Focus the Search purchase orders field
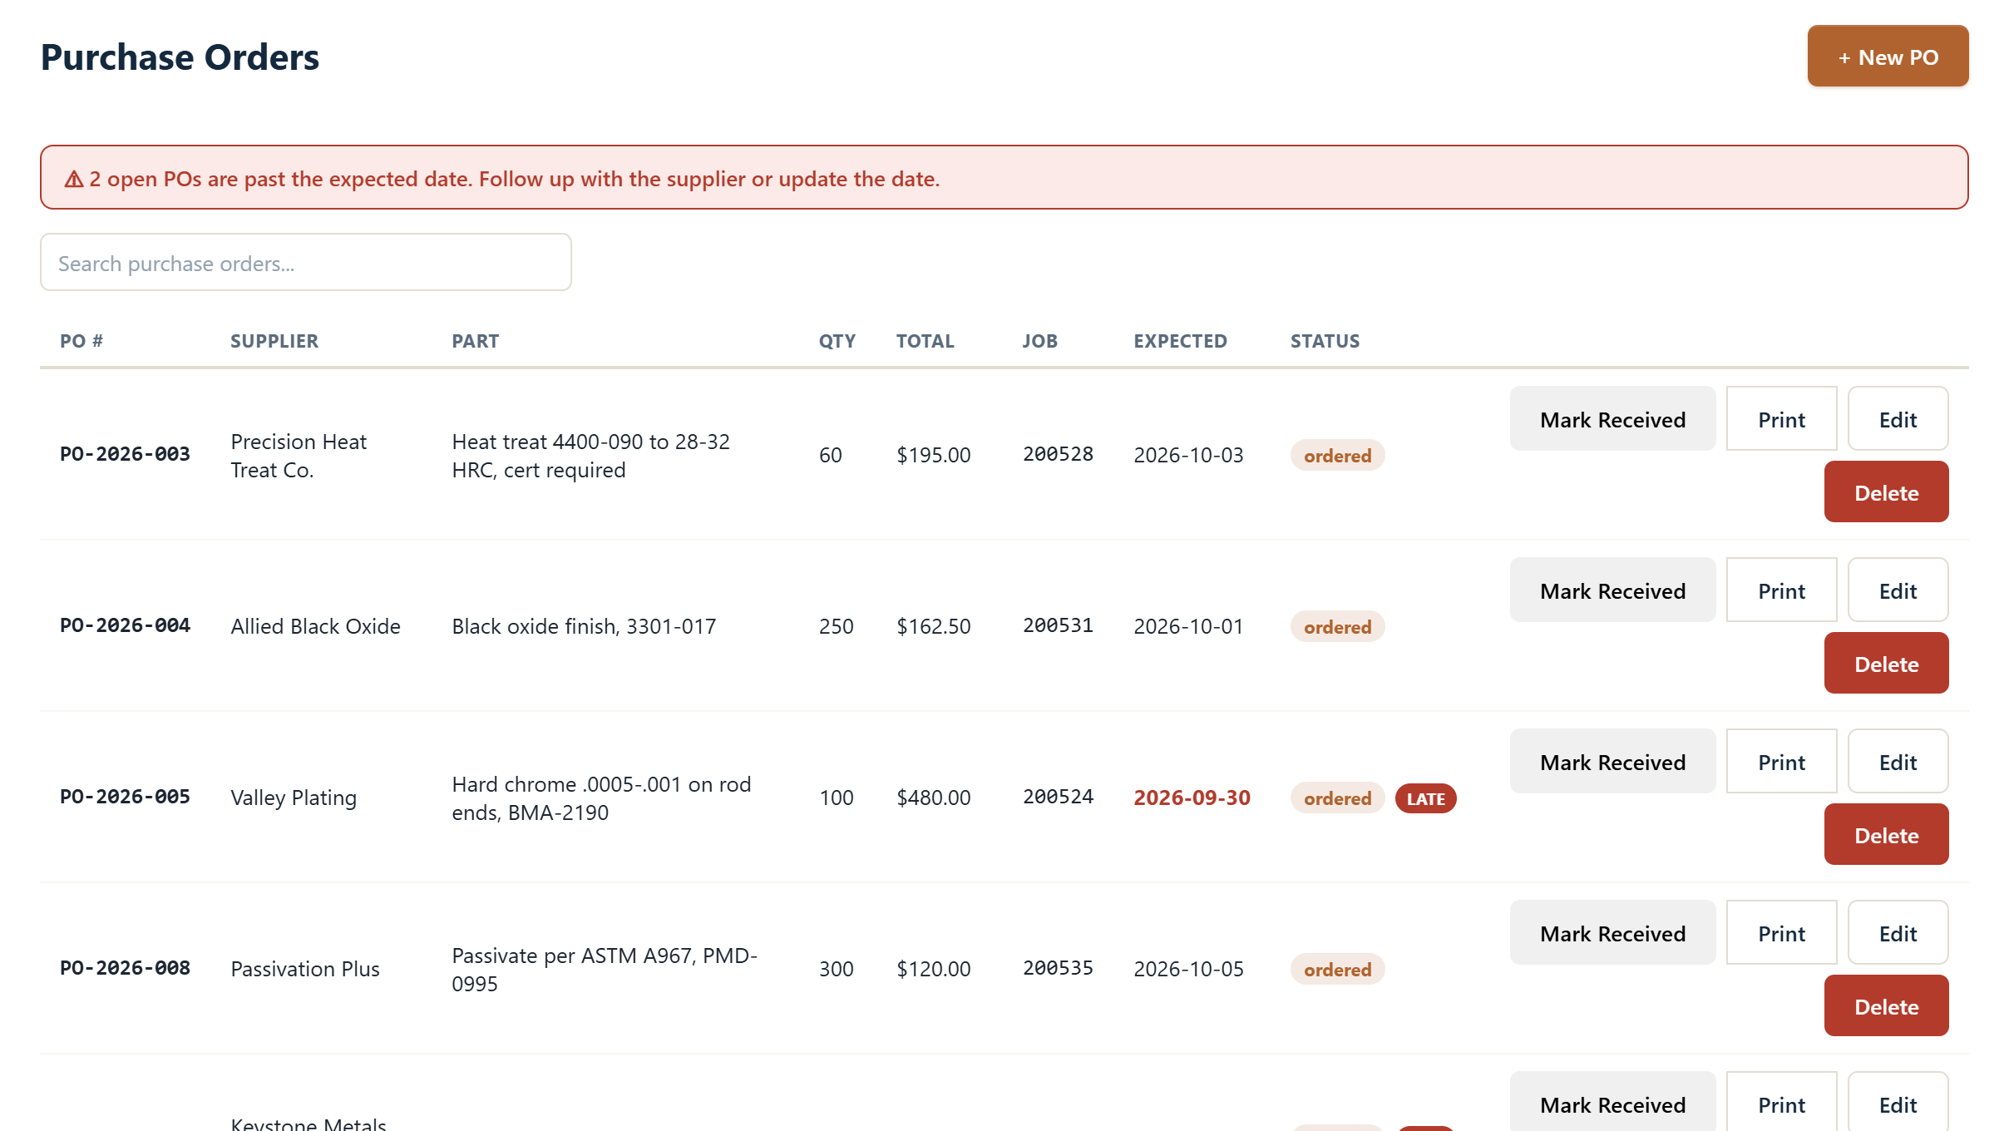Screen dimensions: 2009x1131 (x=306, y=263)
